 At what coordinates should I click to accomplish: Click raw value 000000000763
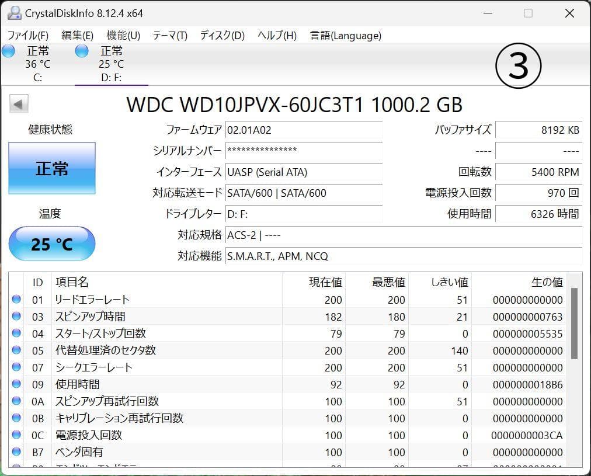pyautogui.click(x=528, y=317)
